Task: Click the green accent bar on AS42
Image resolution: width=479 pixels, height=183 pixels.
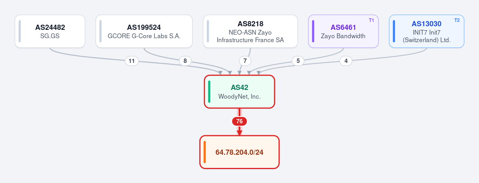Action: [x=209, y=91]
